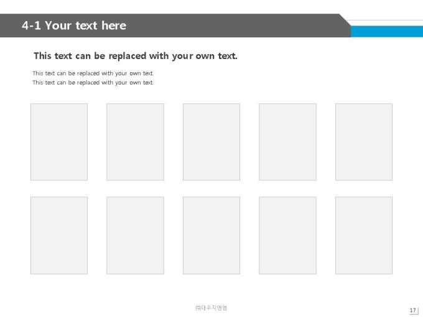The image size is (423, 317).
Task: Click the Korean footer company text
Action: click(211, 308)
